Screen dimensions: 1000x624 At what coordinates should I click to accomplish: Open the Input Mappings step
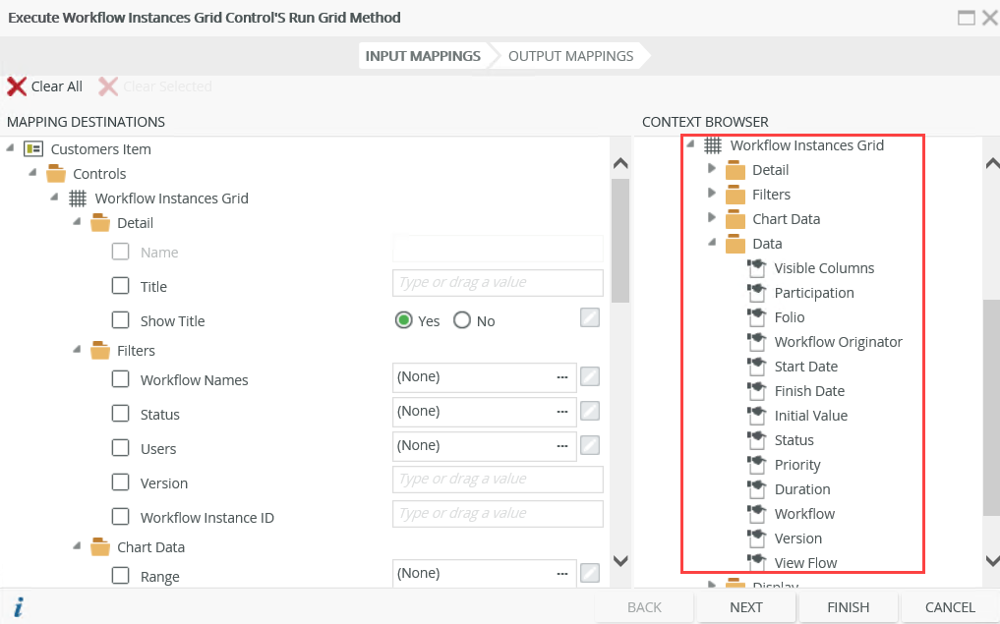pyautogui.click(x=423, y=56)
